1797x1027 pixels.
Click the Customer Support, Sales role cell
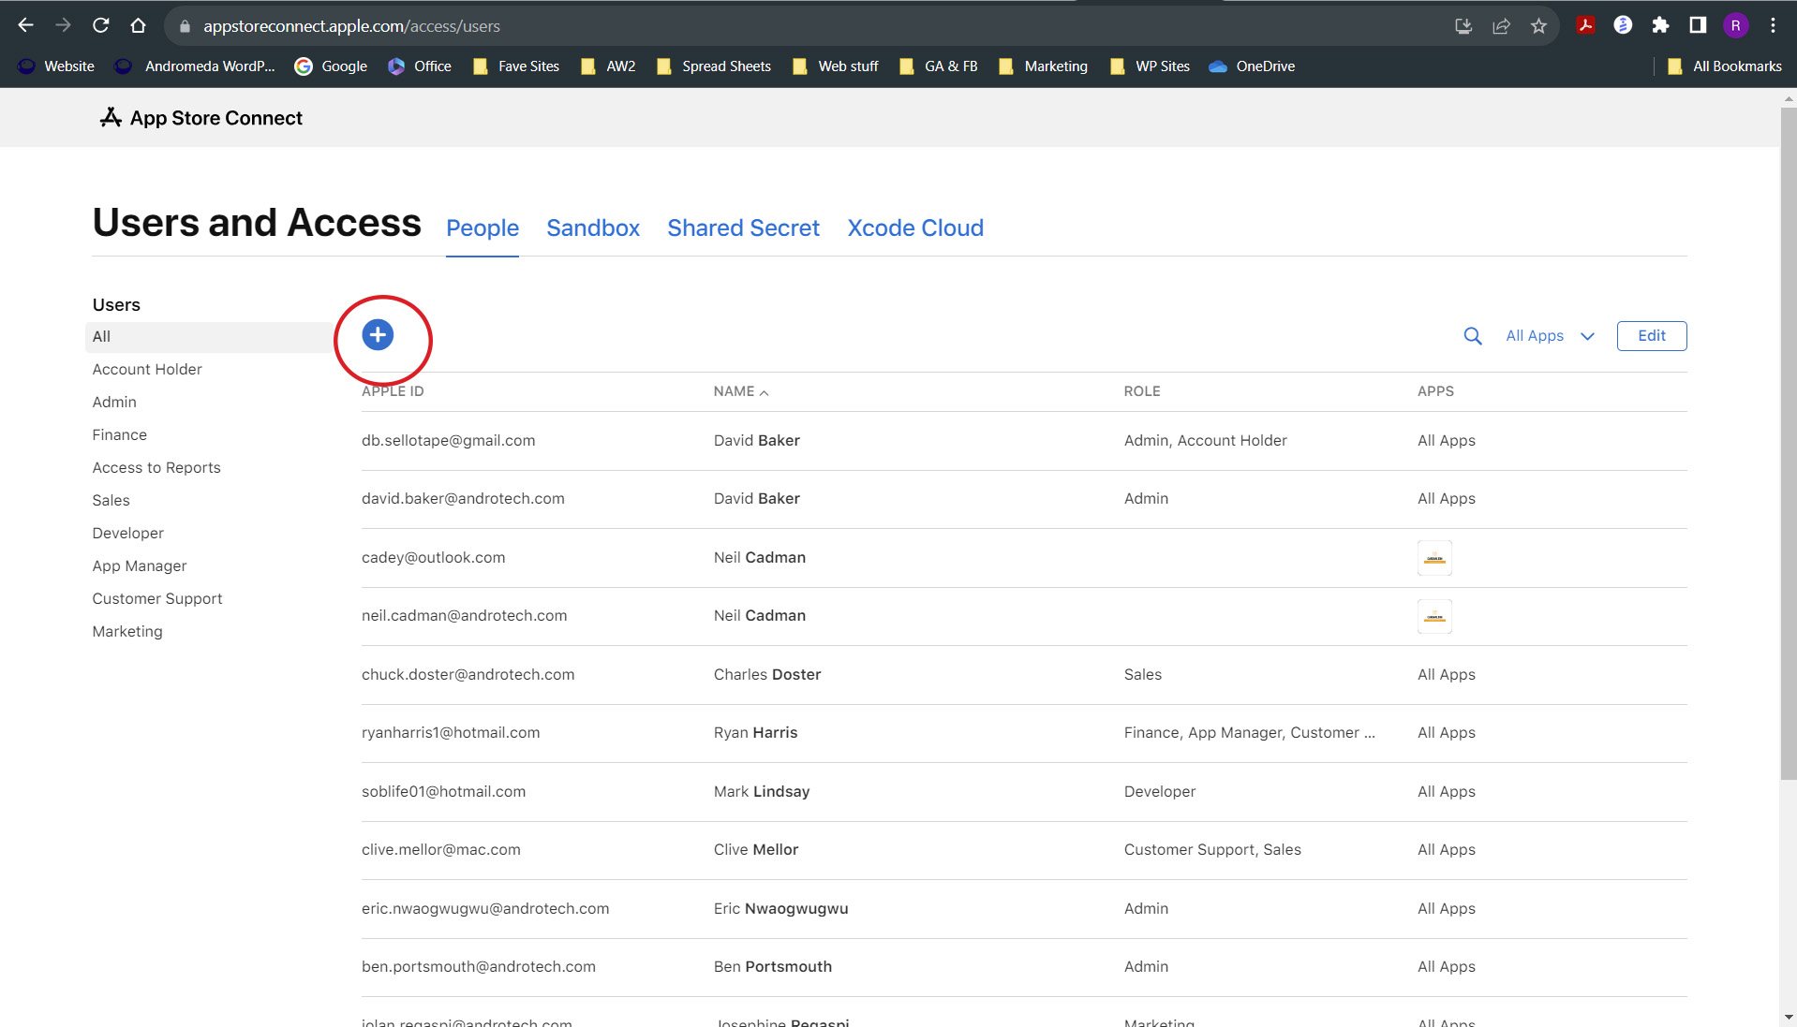(1212, 850)
